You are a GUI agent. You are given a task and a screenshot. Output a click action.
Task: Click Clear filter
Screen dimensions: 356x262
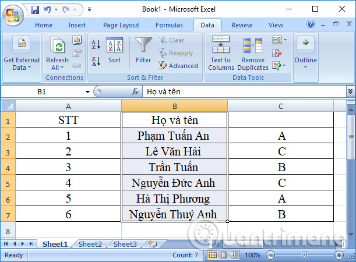coord(171,40)
